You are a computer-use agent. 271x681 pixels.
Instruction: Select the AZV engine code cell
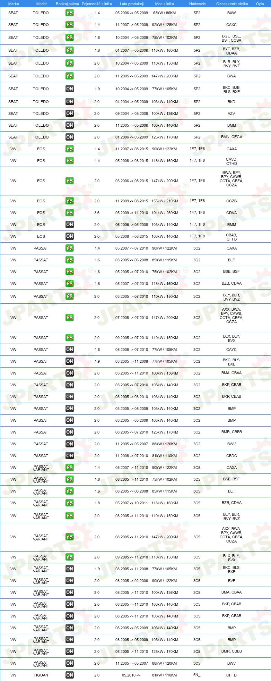[231, 113]
